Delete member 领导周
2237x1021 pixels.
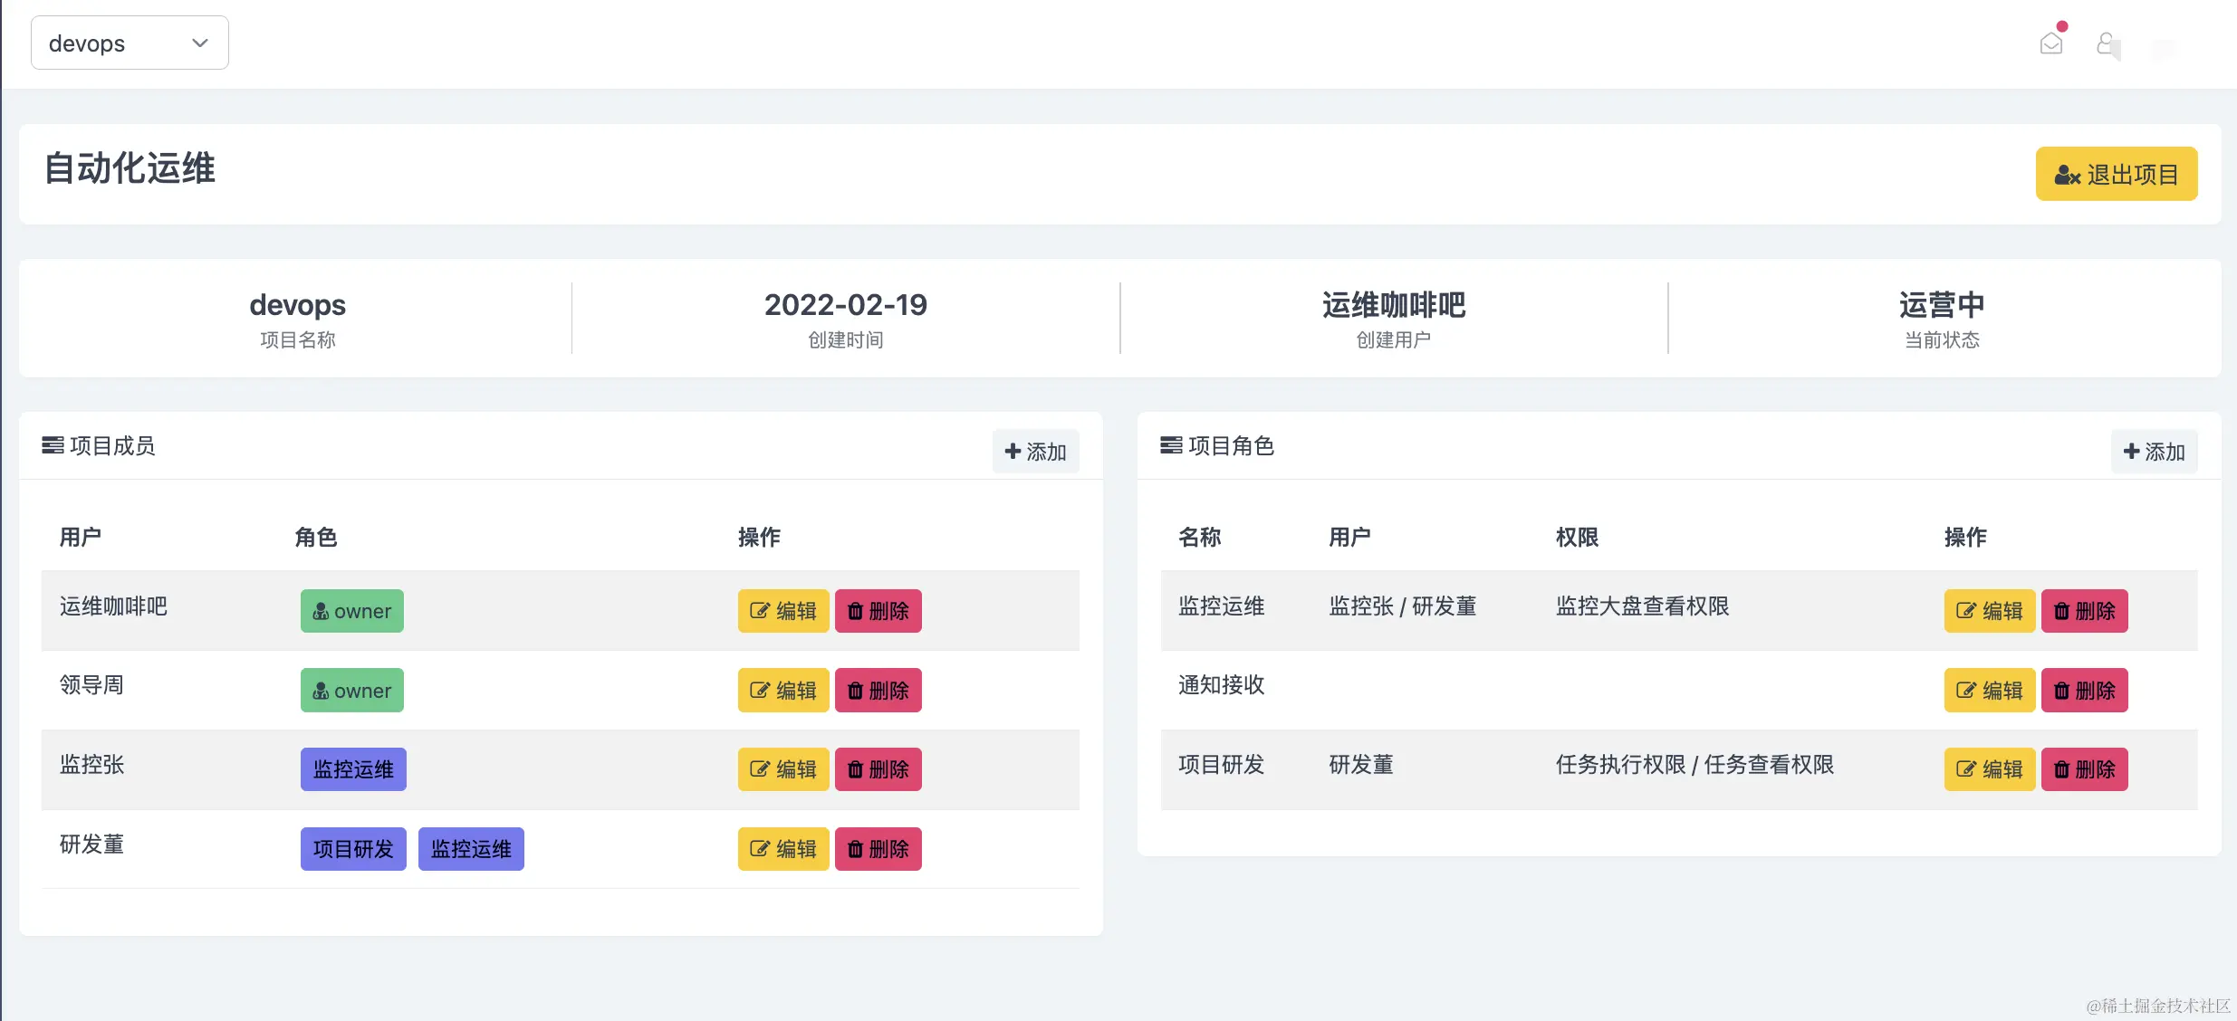click(x=878, y=691)
